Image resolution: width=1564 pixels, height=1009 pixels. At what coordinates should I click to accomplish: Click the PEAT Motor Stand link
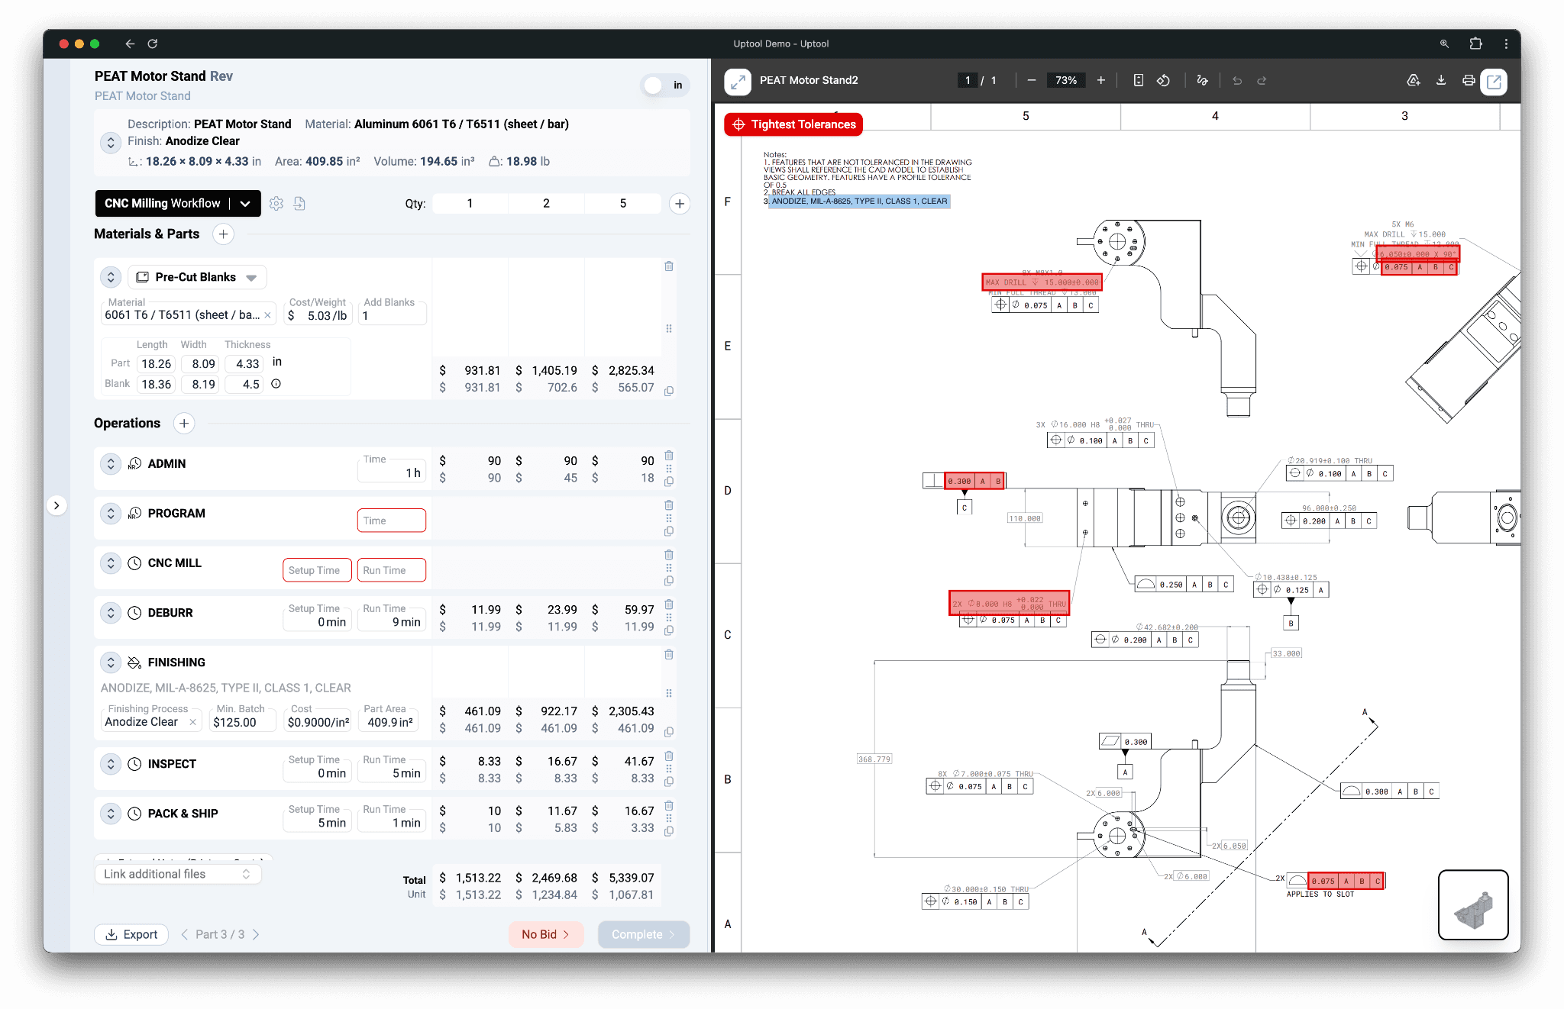click(143, 96)
